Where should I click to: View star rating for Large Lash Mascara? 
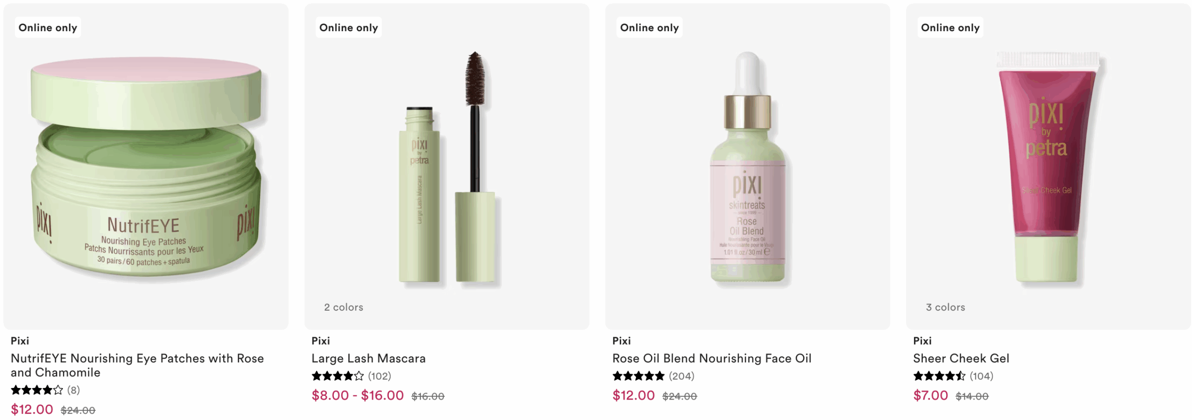pos(338,376)
